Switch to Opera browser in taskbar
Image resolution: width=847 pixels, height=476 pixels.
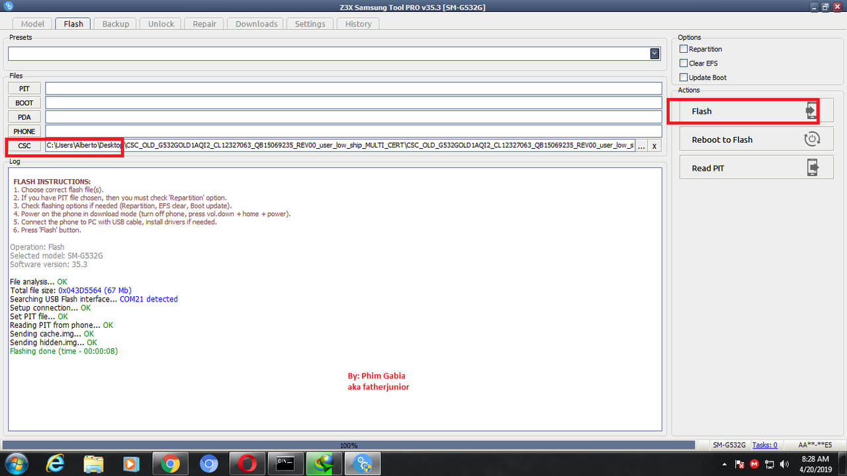247,463
